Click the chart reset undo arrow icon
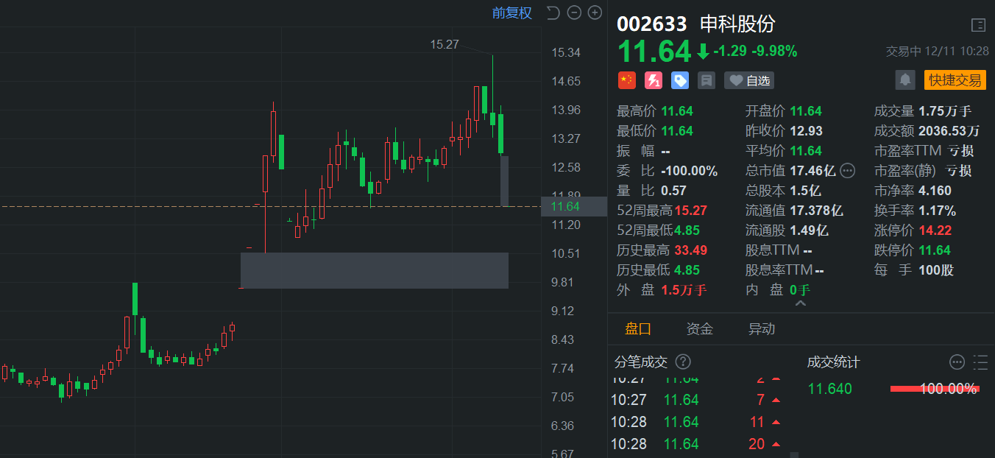 [x=553, y=13]
